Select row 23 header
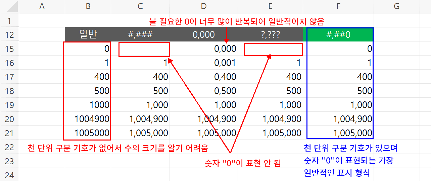Image resolution: width=431 pixels, height=181 pixels. (x=9, y=161)
